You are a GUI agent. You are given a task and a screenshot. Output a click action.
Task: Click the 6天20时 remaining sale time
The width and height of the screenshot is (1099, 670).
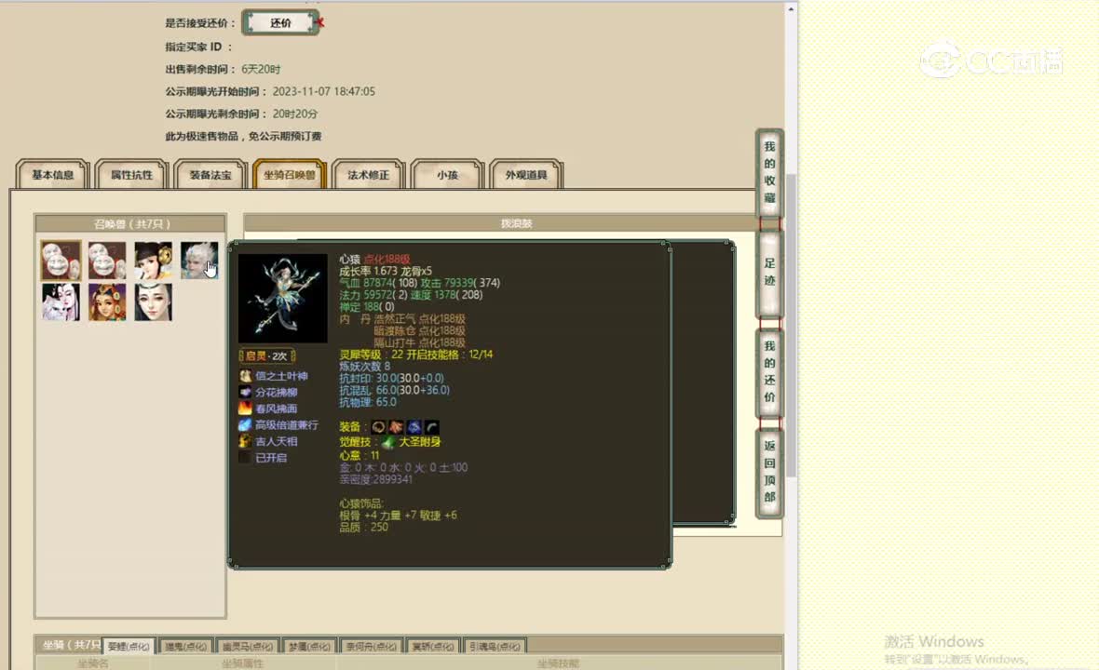tap(261, 69)
